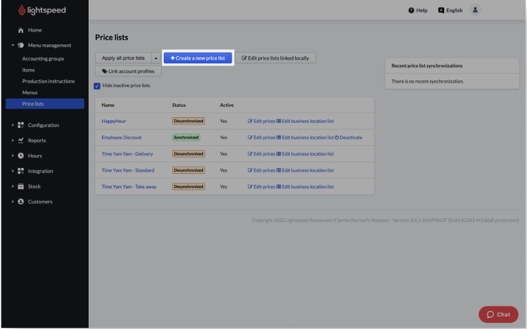The width and height of the screenshot is (527, 329).
Task: Select Production instructions menu item
Action: [48, 81]
